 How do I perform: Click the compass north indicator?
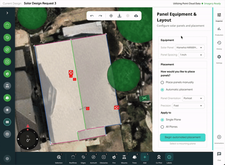(x=28, y=126)
